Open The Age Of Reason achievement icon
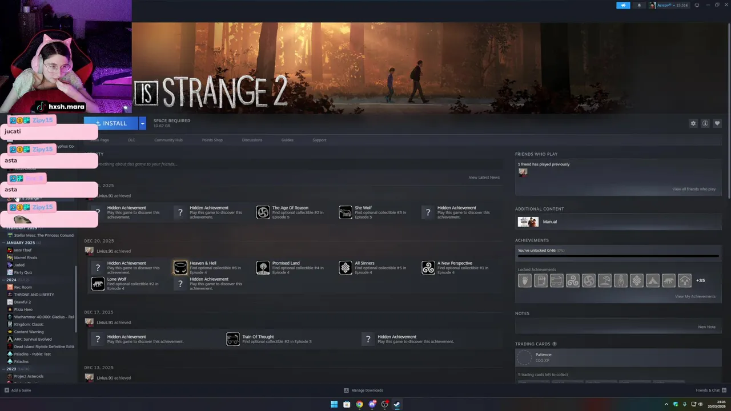This screenshot has height=411, width=731. coord(263,212)
